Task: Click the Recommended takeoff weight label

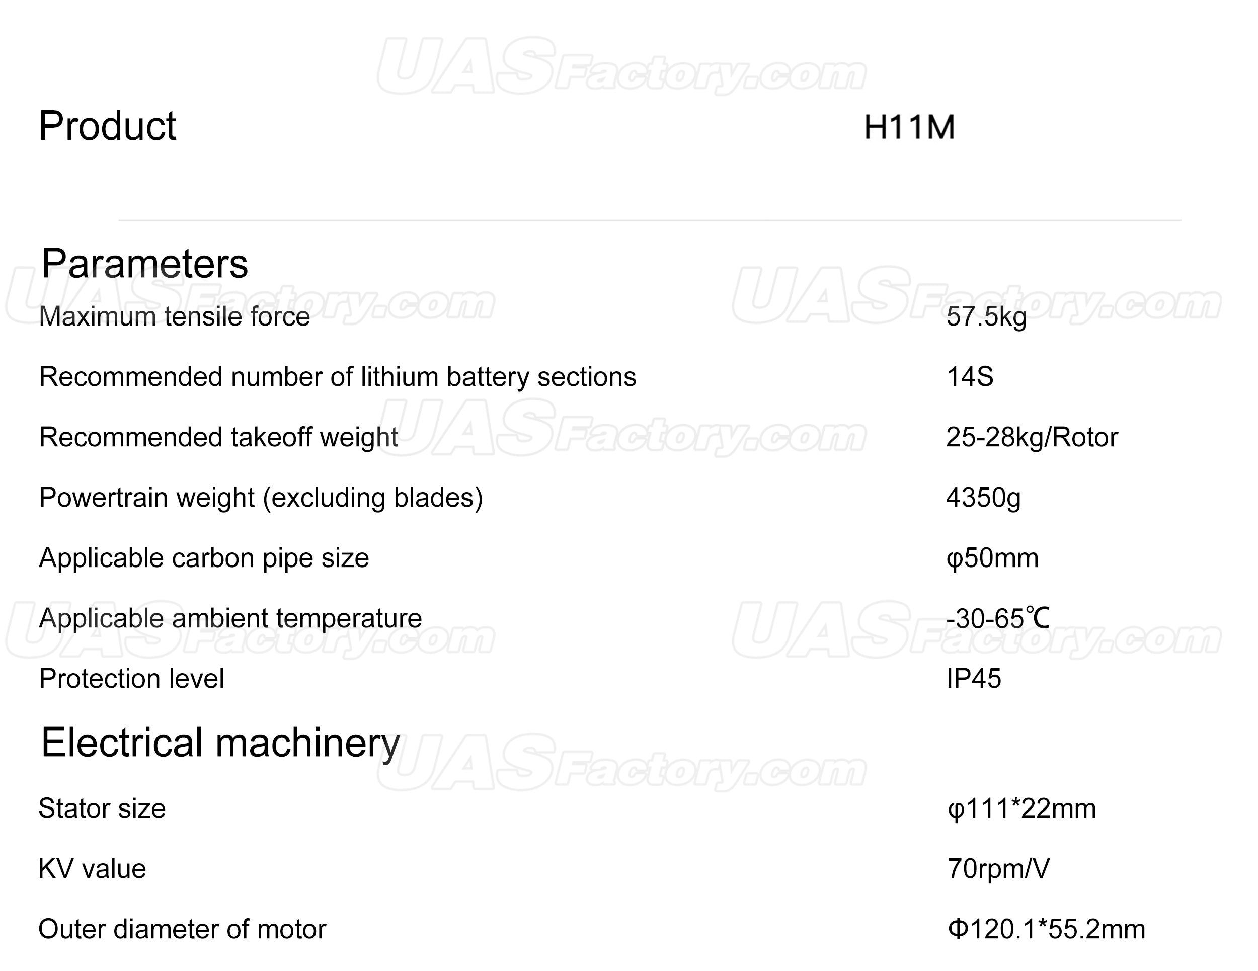Action: (218, 438)
